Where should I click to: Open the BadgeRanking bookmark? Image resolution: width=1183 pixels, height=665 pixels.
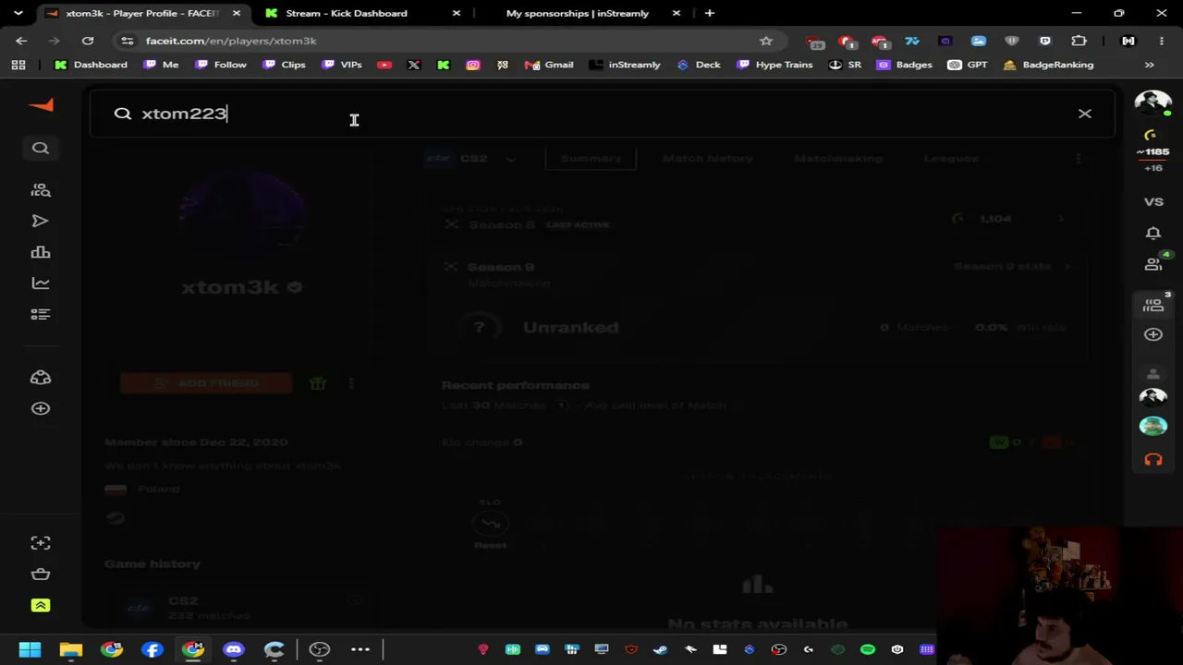[1048, 65]
